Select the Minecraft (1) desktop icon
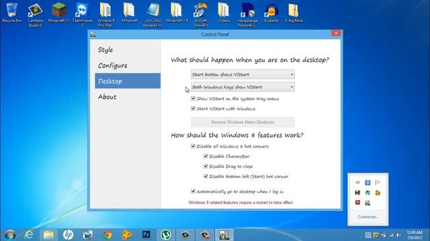The width and height of the screenshot is (430, 241). pos(58,13)
